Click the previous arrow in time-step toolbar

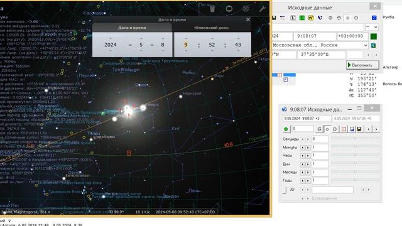click(369, 129)
